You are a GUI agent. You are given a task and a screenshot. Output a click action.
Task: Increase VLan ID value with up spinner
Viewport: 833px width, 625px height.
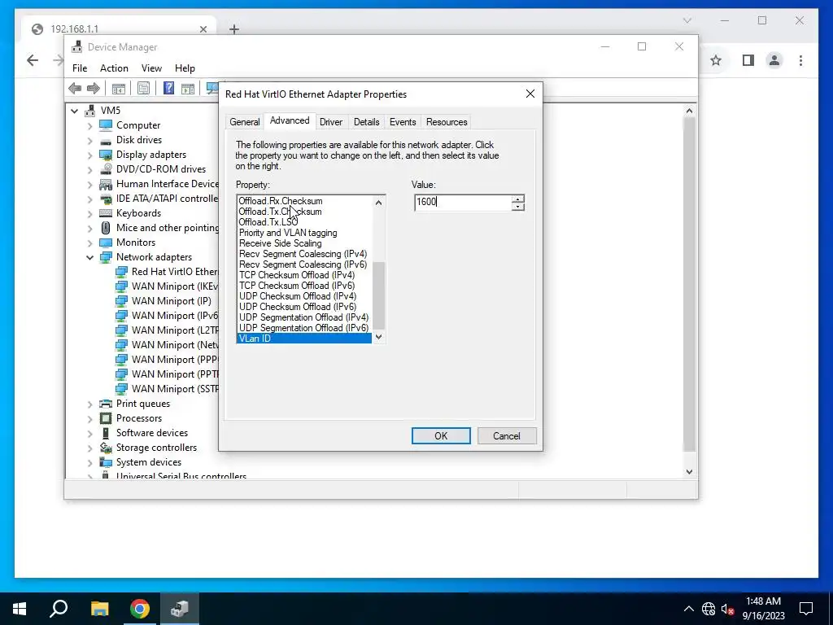click(x=518, y=199)
